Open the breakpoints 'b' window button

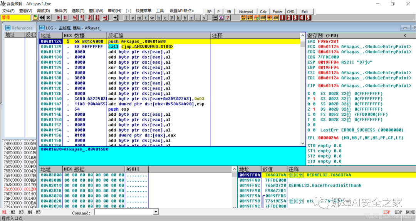(185, 17)
